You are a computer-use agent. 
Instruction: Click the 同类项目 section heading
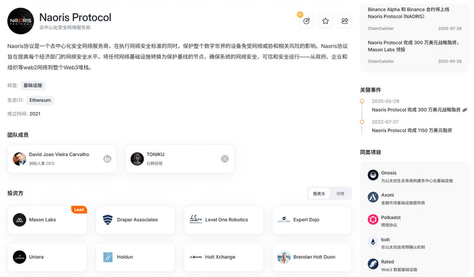[x=370, y=152]
